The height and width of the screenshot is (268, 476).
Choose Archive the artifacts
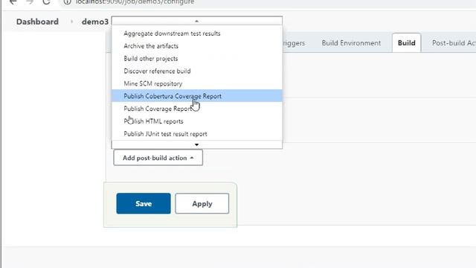pos(196,46)
